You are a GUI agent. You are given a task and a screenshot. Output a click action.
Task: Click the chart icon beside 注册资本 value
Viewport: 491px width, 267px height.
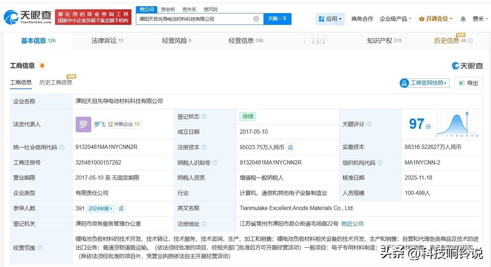click(x=290, y=147)
